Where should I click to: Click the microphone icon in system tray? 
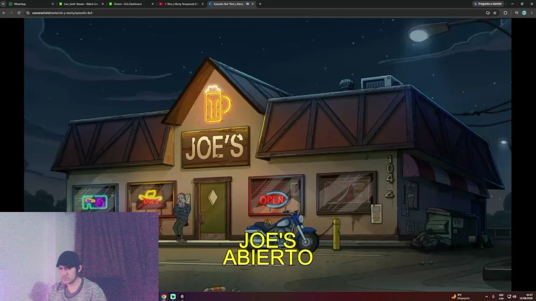point(493,296)
